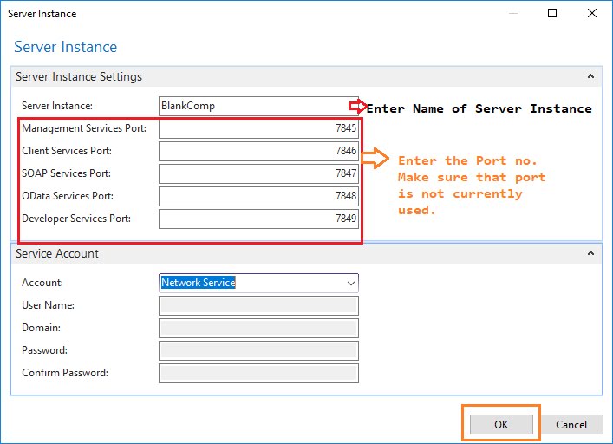
Task: Click the Server Instance title bar text
Action: pos(42,14)
